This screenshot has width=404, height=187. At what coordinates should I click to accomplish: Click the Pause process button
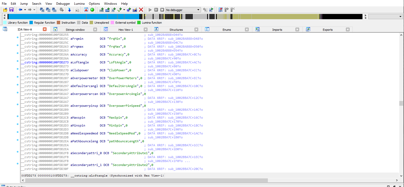pos(156,10)
